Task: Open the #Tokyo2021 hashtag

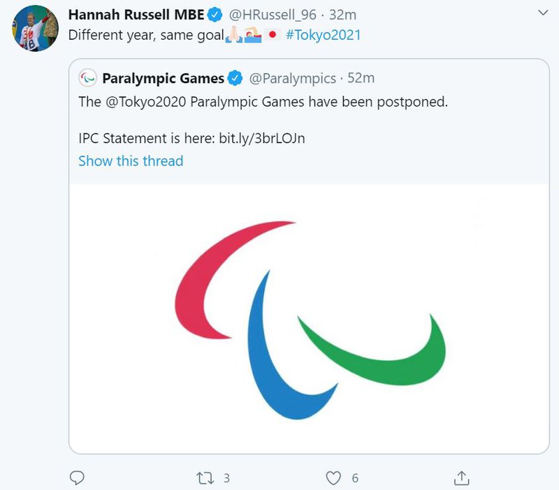Action: pyautogui.click(x=323, y=34)
